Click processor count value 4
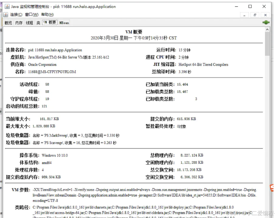The height and width of the screenshot is (218, 276). click(x=43, y=170)
